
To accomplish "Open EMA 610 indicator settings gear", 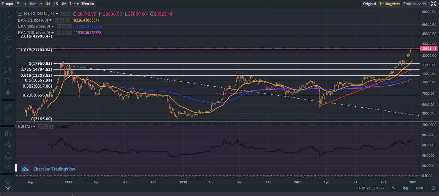I will point(64,32).
